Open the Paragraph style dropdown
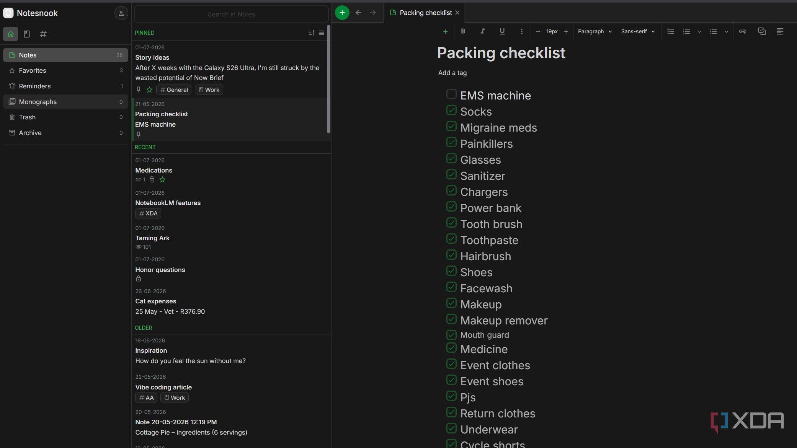Image resolution: width=797 pixels, height=448 pixels. pyautogui.click(x=595, y=31)
